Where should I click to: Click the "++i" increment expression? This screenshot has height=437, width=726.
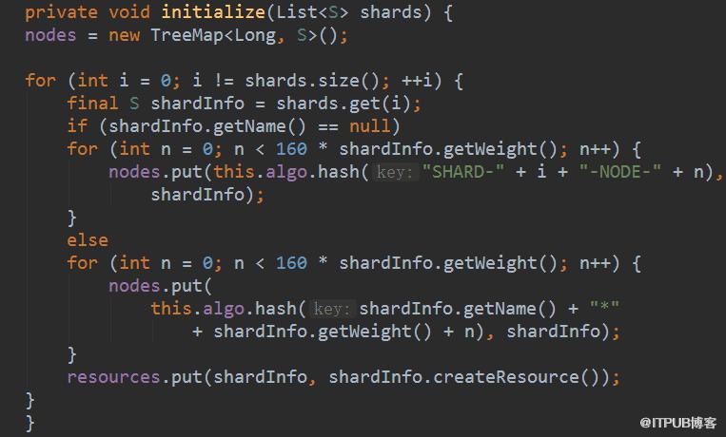pos(417,81)
